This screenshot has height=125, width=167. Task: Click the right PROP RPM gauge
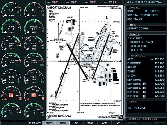pyautogui.click(x=34, y=43)
